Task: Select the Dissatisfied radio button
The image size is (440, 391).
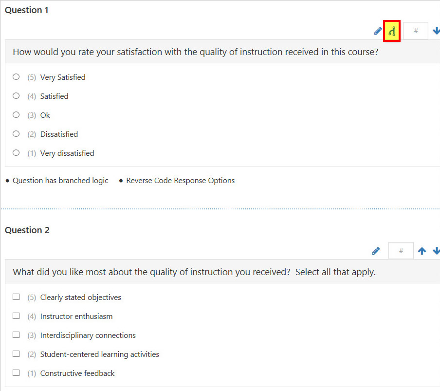Action: pos(16,133)
